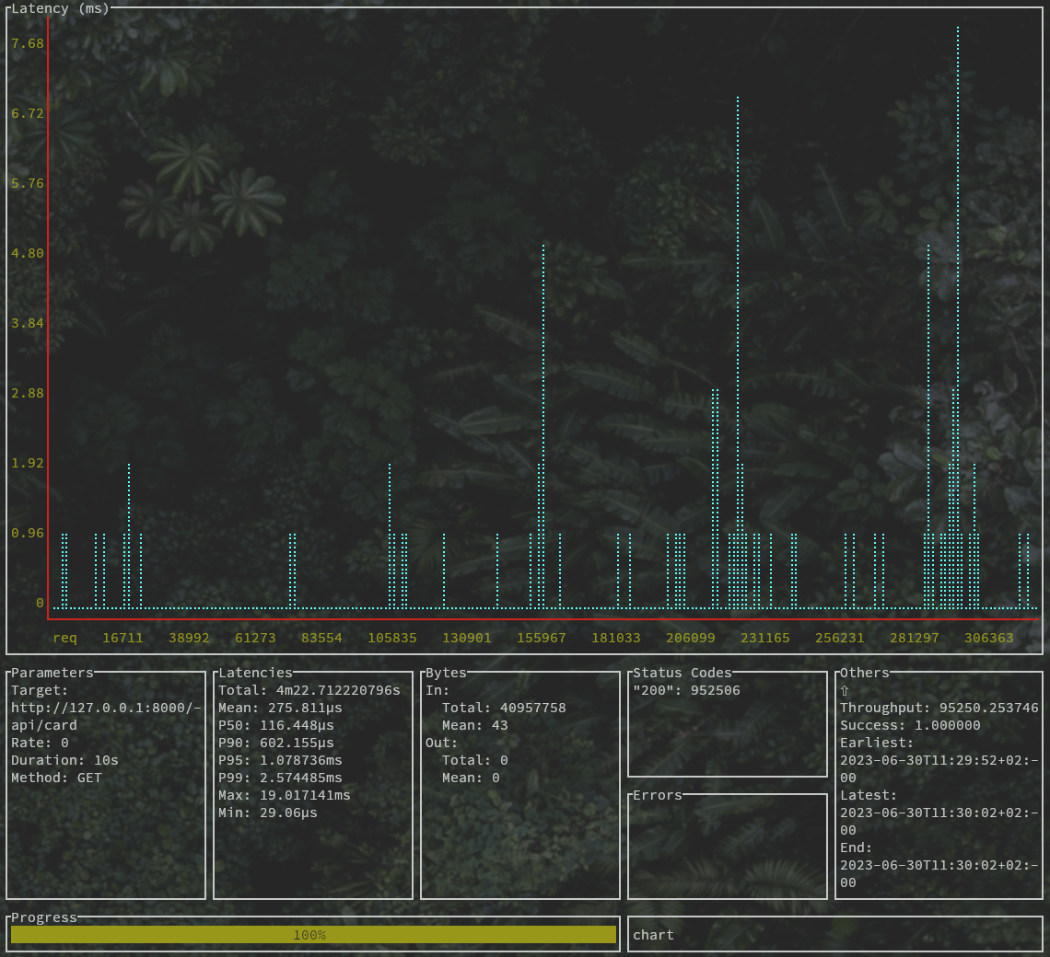Image resolution: width=1050 pixels, height=957 pixels.
Task: Click the Status Codes panel title
Action: (682, 673)
